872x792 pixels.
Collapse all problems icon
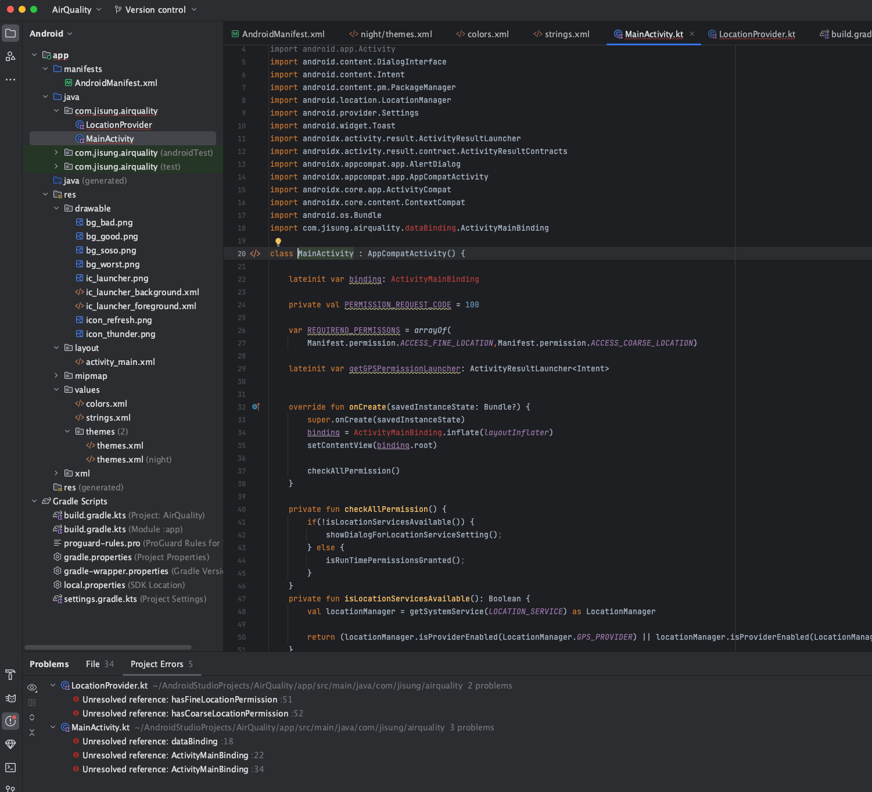coord(32,732)
